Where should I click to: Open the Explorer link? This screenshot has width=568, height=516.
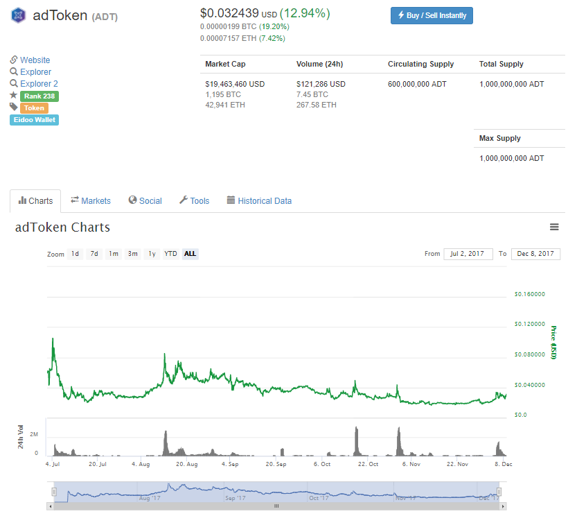pos(35,72)
